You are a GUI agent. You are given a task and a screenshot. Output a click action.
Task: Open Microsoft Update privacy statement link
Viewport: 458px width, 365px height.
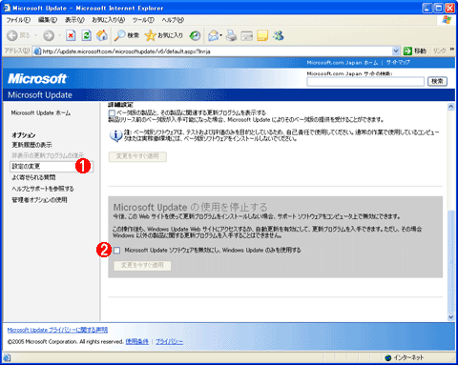pyautogui.click(x=57, y=330)
